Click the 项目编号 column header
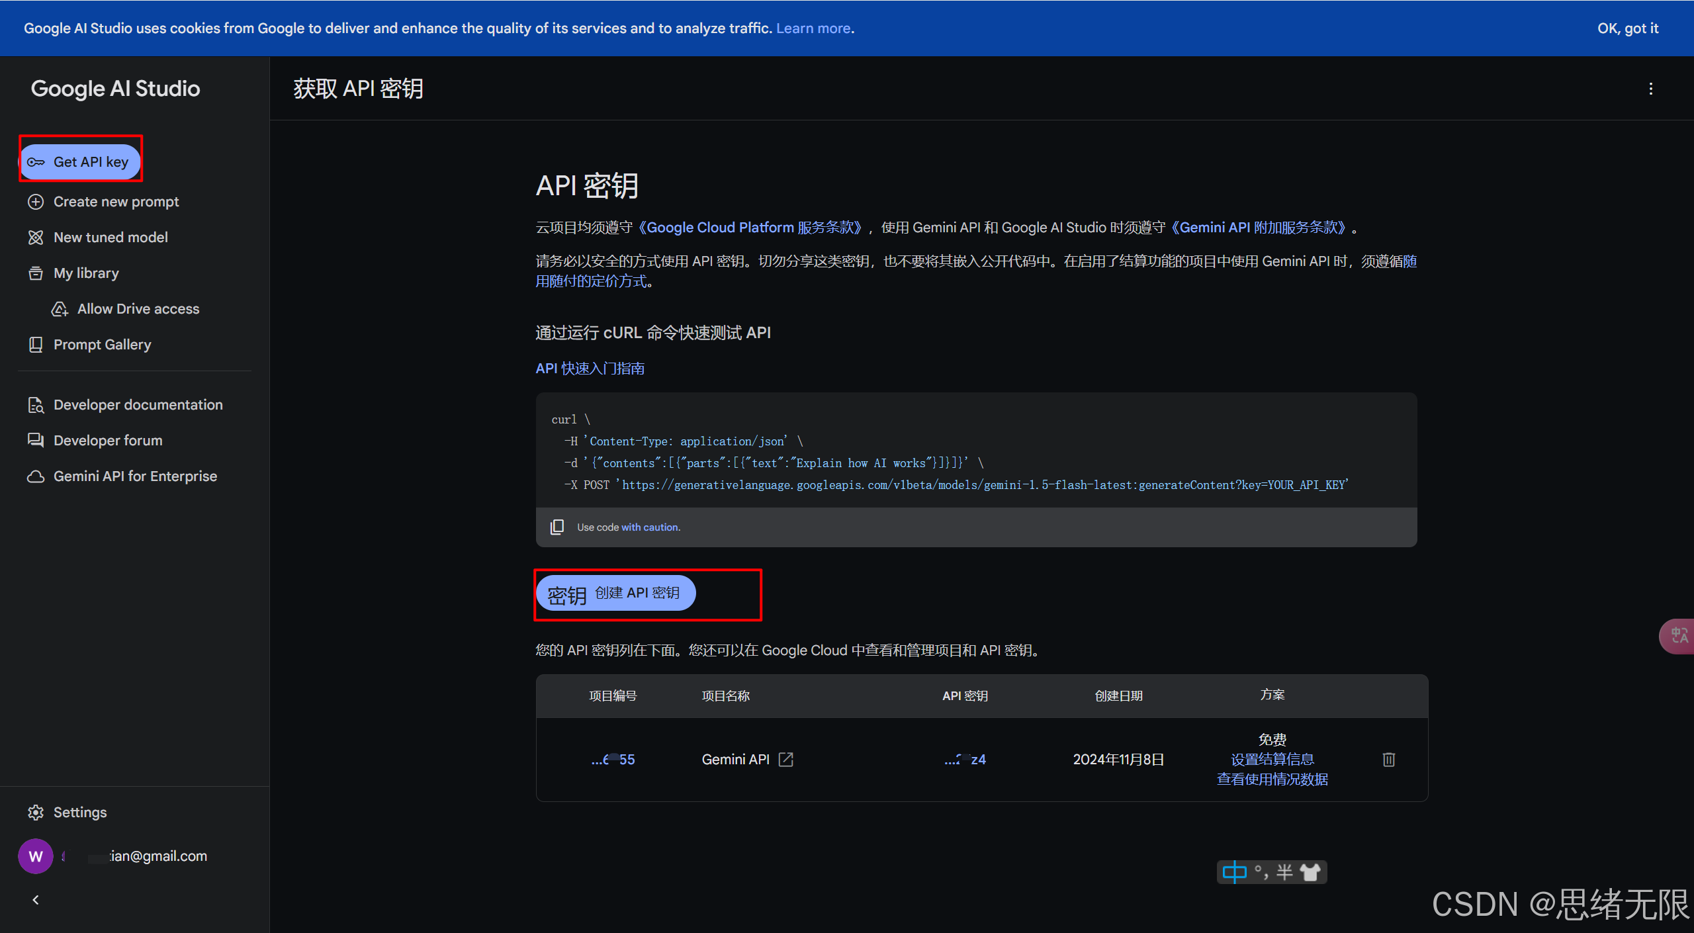1694x933 pixels. [613, 695]
